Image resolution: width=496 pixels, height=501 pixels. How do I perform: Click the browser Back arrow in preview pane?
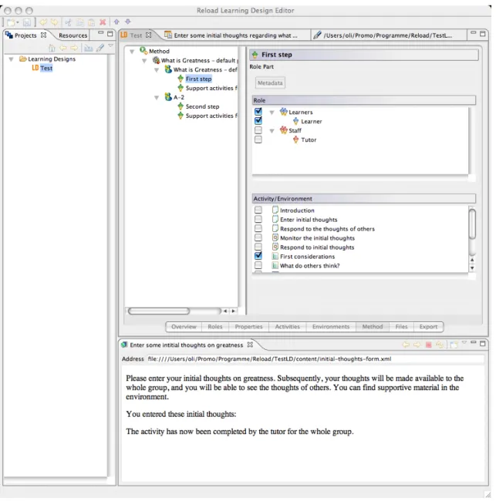click(406, 345)
